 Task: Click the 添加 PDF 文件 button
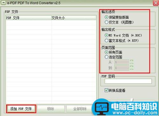coord(21,109)
